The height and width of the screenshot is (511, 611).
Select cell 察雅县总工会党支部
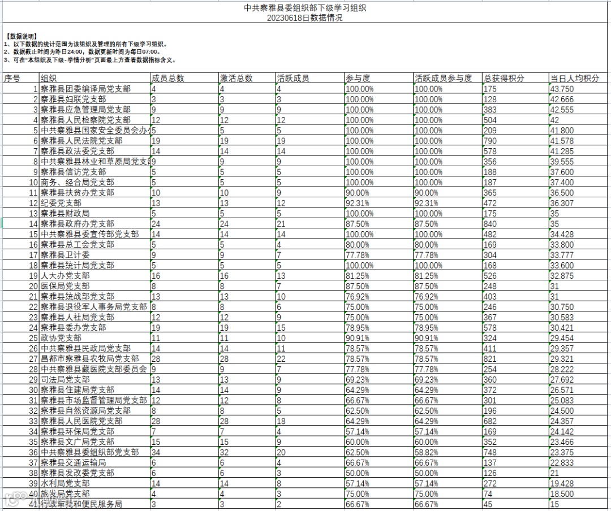pyautogui.click(x=94, y=244)
